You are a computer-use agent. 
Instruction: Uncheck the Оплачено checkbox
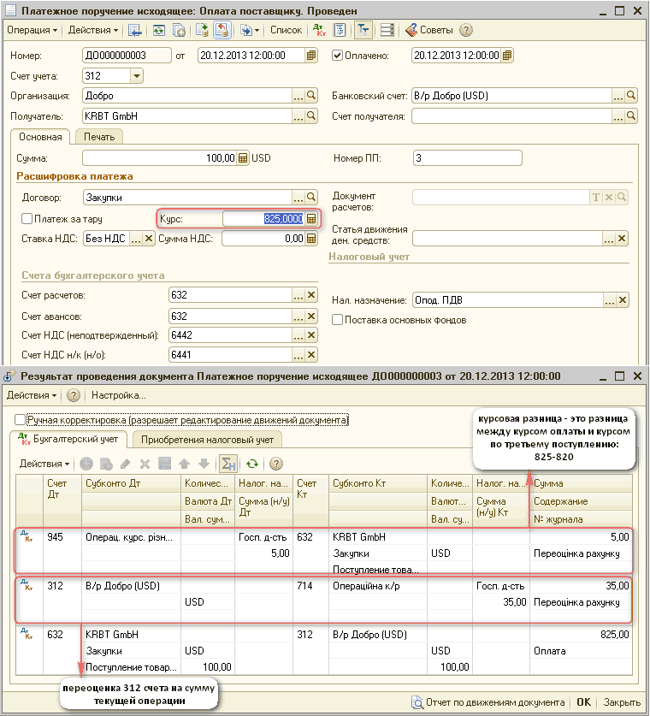pyautogui.click(x=337, y=56)
